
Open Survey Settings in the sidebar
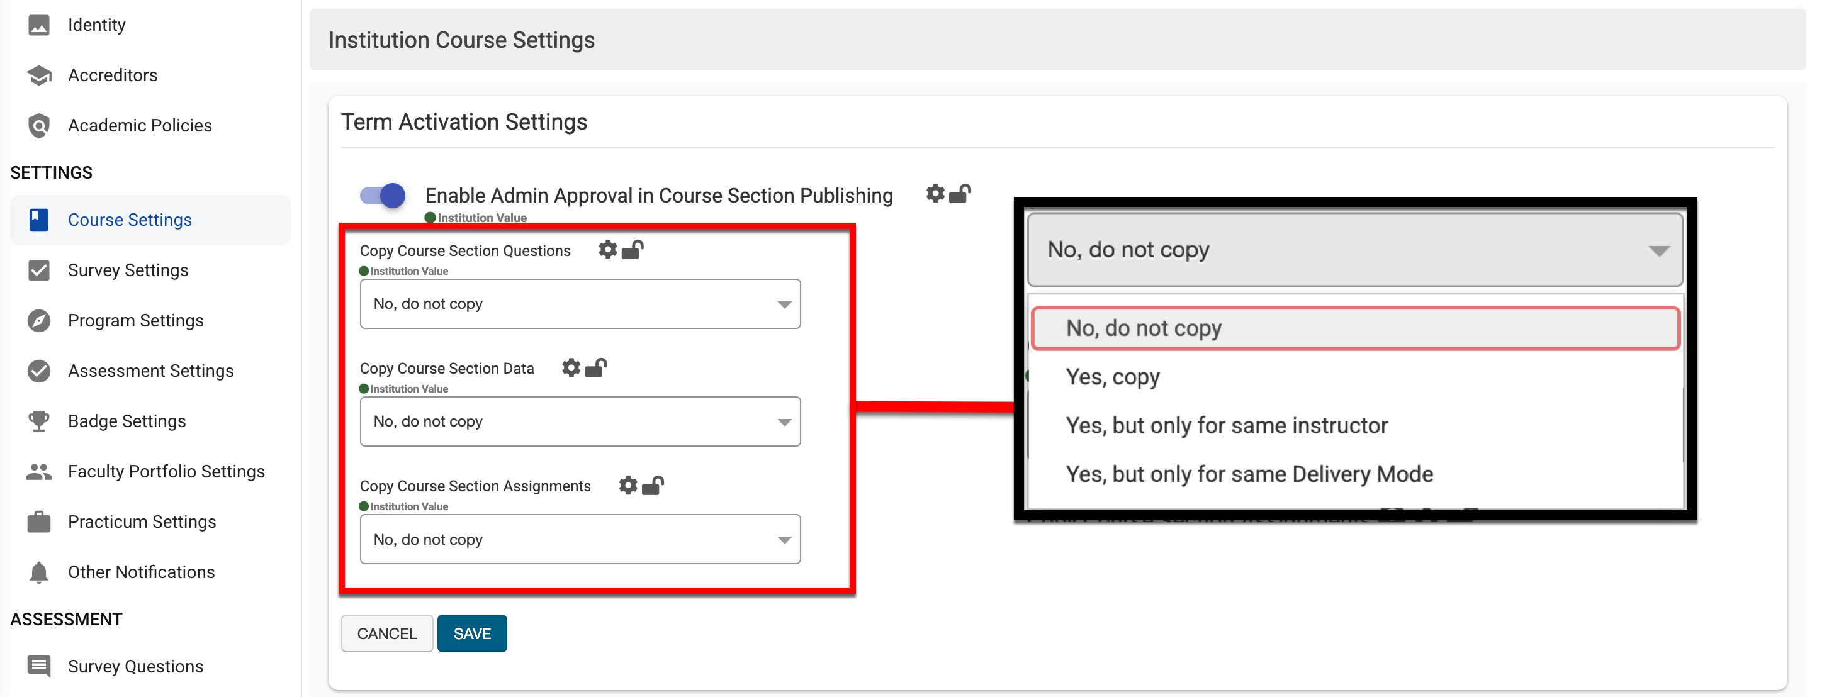tap(128, 270)
